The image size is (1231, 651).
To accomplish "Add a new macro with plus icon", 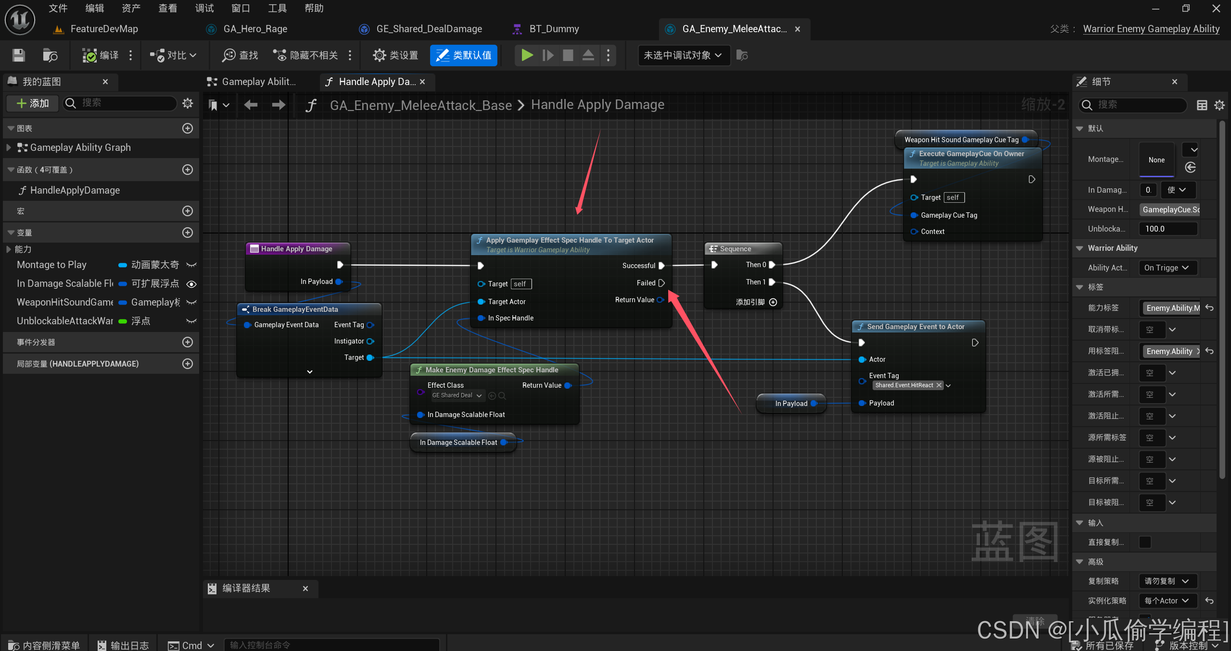I will (x=188, y=211).
